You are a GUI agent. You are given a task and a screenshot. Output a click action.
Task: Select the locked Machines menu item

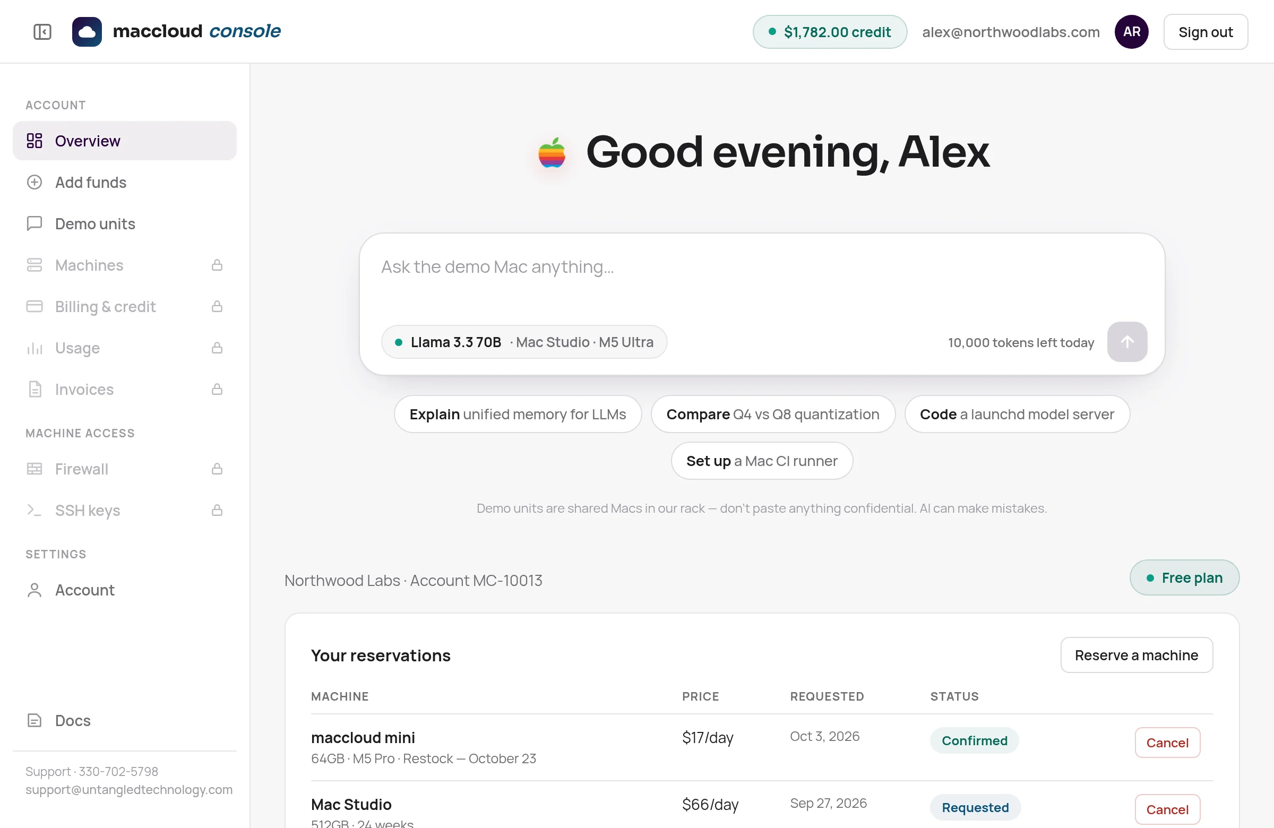tap(125, 265)
